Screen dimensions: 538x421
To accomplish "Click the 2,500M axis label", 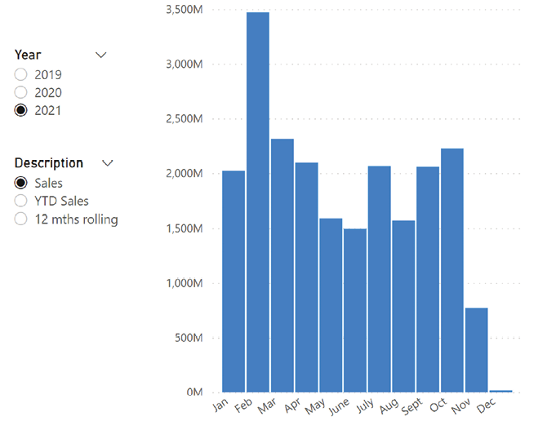I will pyautogui.click(x=185, y=118).
